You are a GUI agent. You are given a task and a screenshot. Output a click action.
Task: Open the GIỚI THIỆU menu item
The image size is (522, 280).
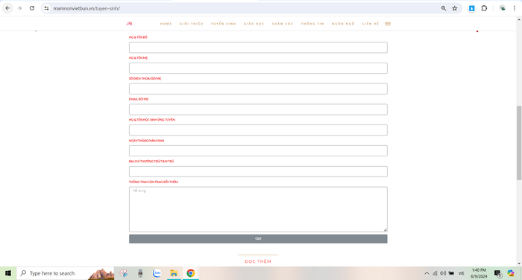192,24
